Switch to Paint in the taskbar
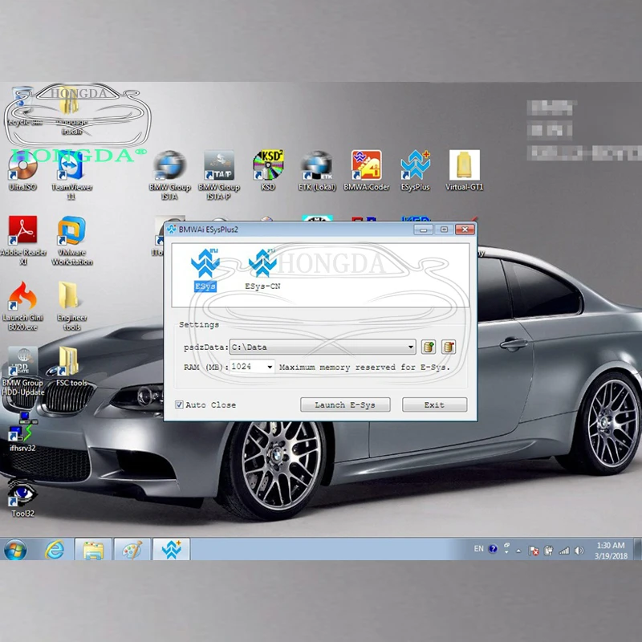 coord(132,550)
